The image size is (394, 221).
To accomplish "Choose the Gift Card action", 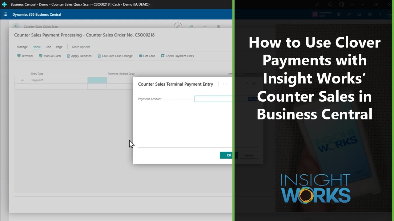I will (x=147, y=56).
